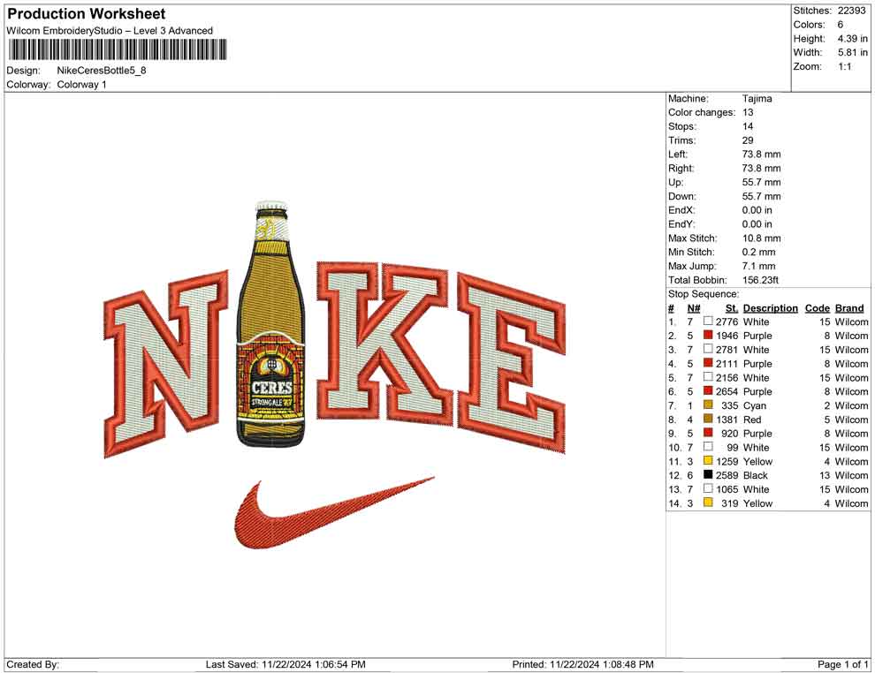
Task: Click the 'Created By:' label
Action: click(33, 664)
